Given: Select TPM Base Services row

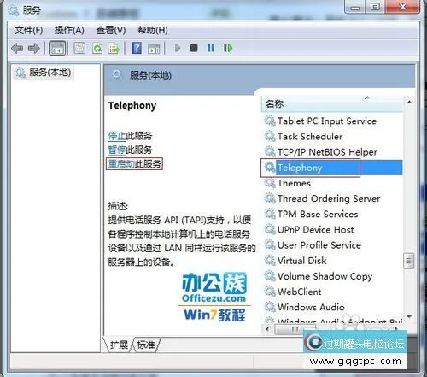Looking at the screenshot, I should (x=332, y=214).
